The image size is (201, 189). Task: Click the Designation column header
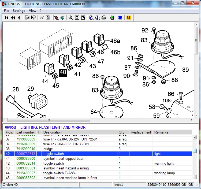coord(79,132)
